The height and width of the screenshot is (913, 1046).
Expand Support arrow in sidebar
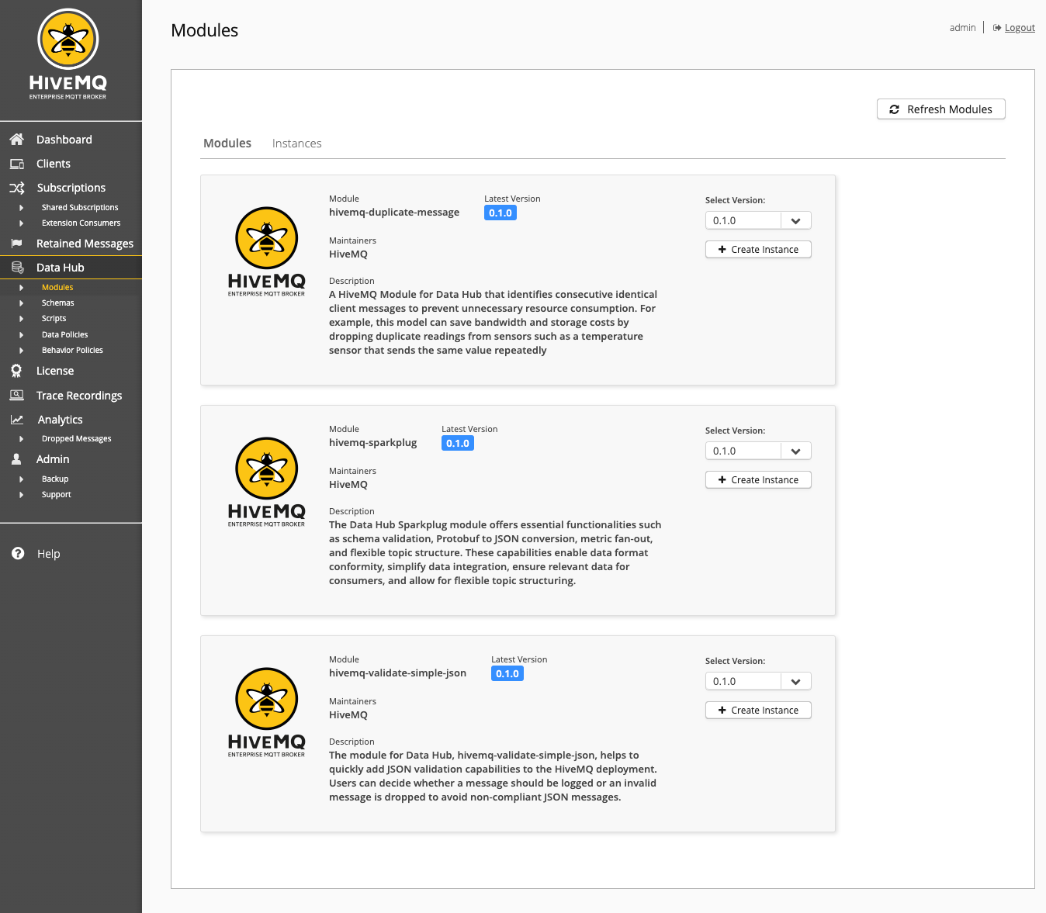(22, 495)
